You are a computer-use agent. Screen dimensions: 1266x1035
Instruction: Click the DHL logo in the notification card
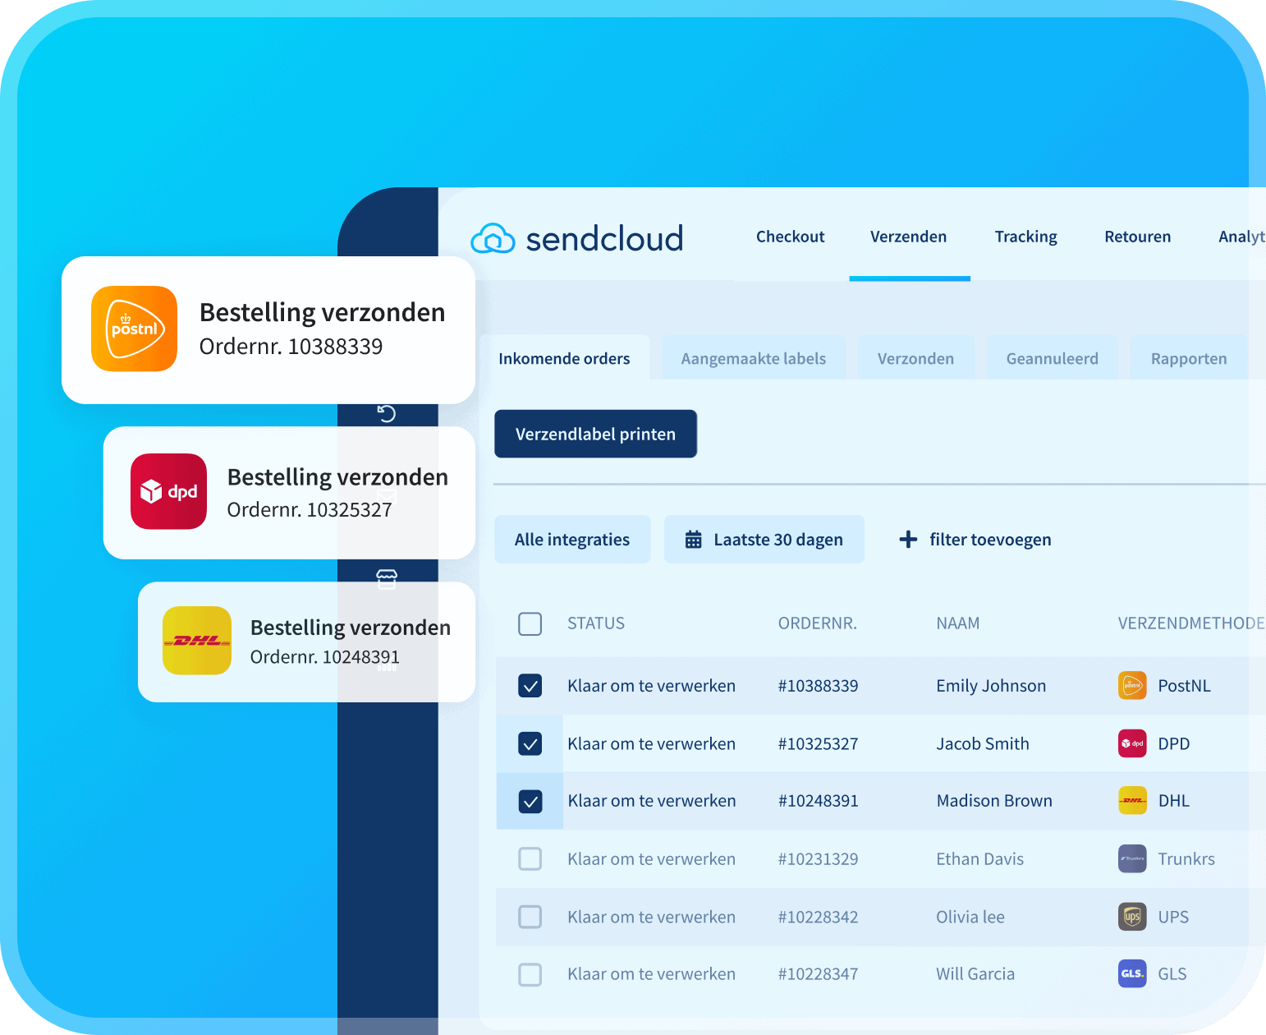[x=197, y=641]
